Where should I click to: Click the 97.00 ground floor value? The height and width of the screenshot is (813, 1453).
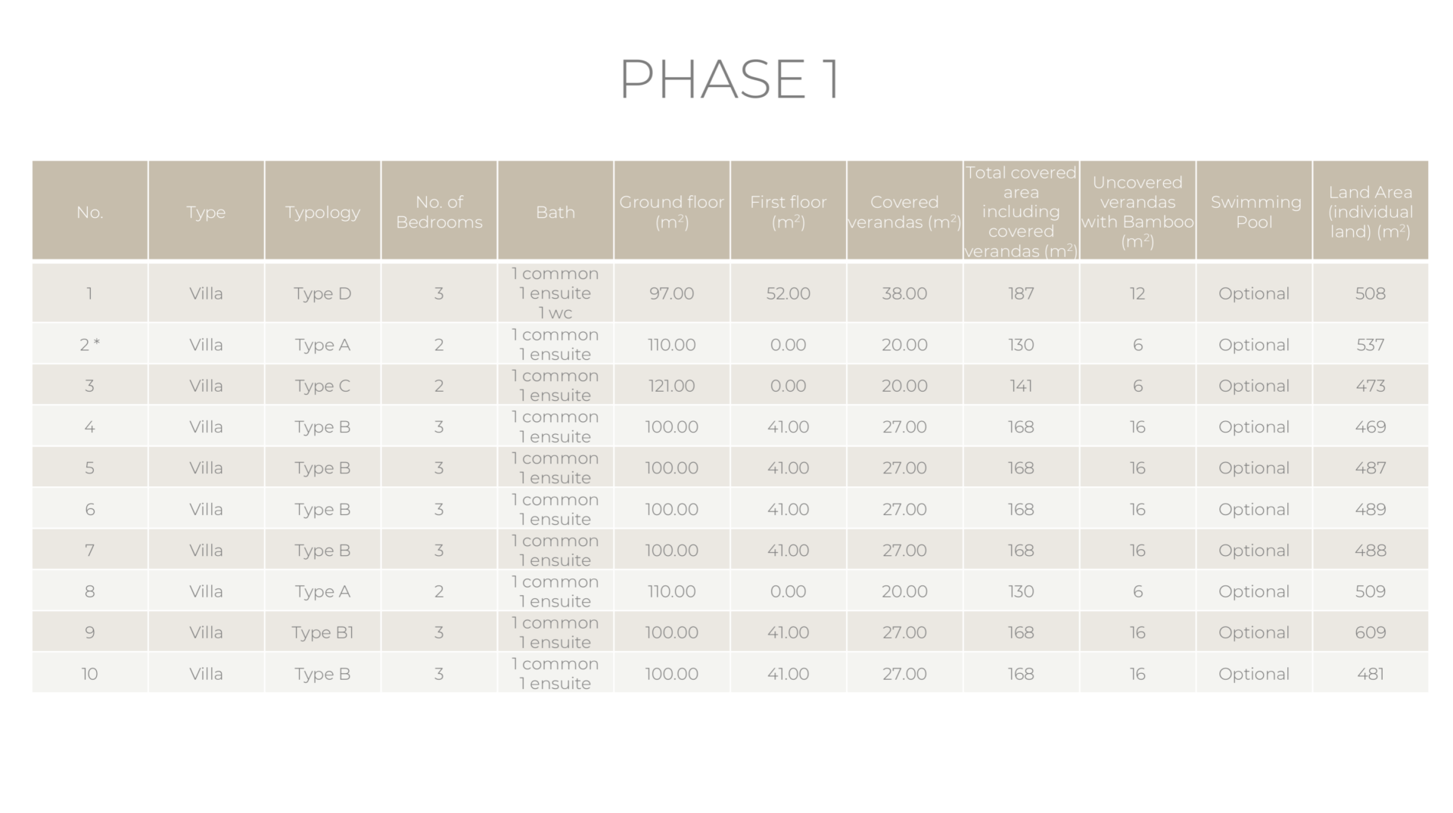point(671,293)
